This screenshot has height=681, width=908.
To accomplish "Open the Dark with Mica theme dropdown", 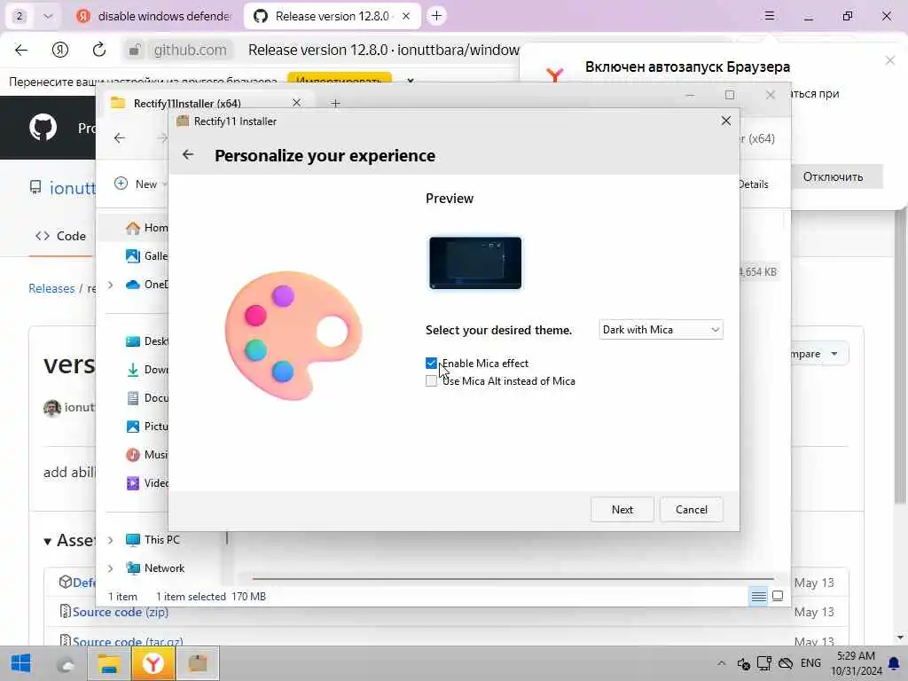I will pos(661,330).
